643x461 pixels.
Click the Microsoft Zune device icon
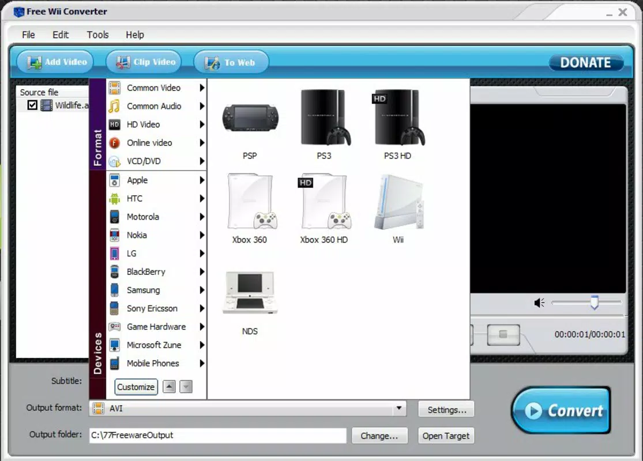114,345
